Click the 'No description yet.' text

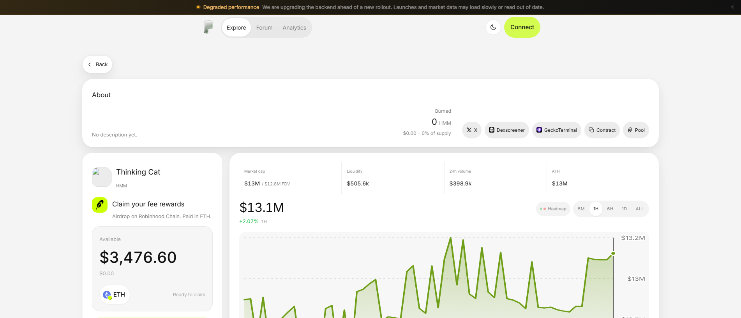coord(115,135)
